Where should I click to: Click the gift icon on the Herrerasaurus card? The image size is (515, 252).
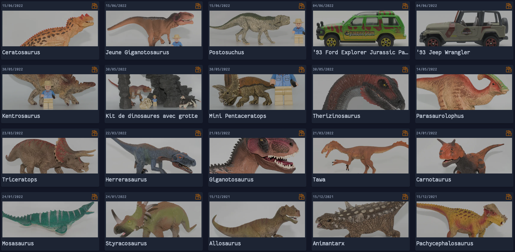198,133
